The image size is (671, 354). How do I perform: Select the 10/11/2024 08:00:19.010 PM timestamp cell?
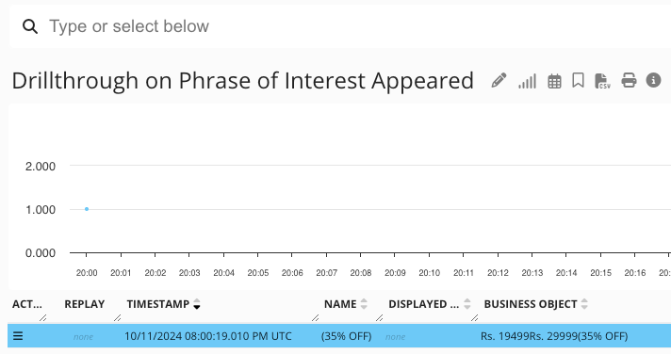click(x=208, y=336)
